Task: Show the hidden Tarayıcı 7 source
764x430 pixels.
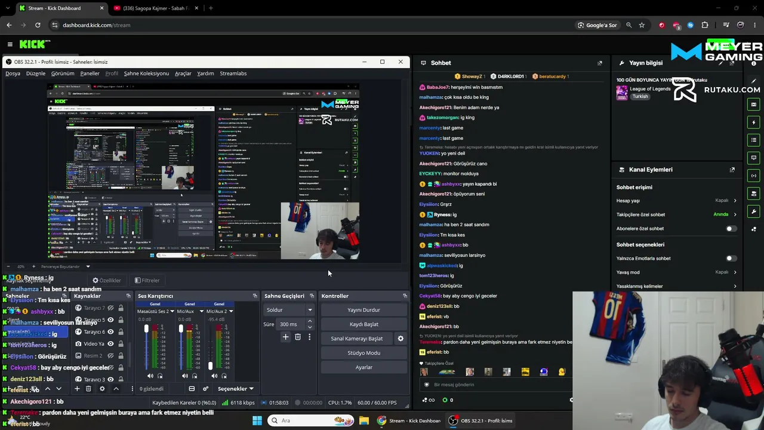Action: click(x=110, y=308)
